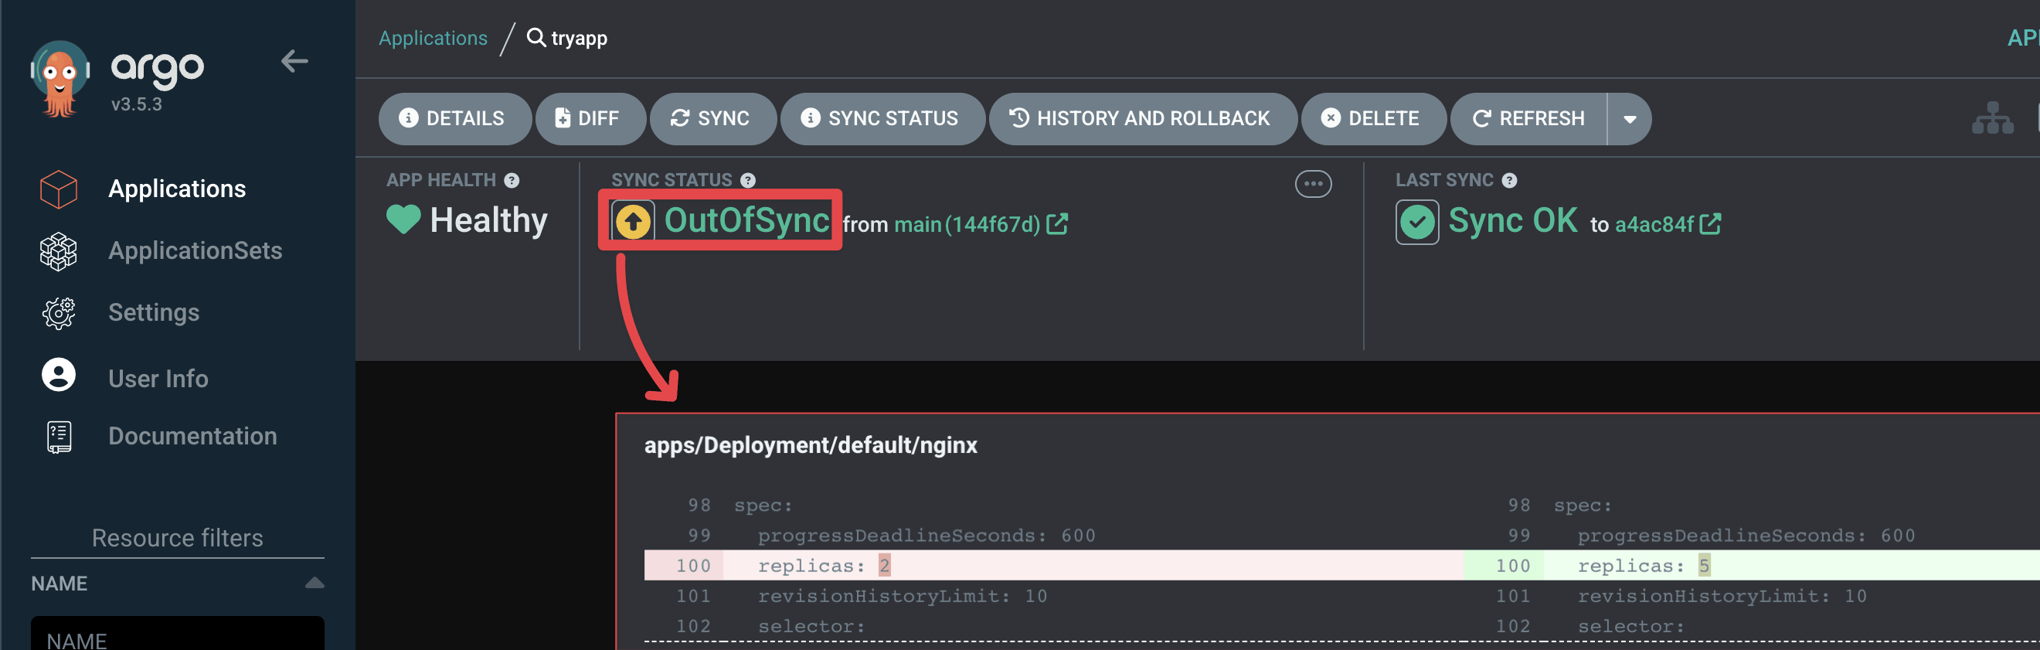Click the search magnifier beside tryapp
Viewport: 2040px width, 650px height.
click(536, 37)
